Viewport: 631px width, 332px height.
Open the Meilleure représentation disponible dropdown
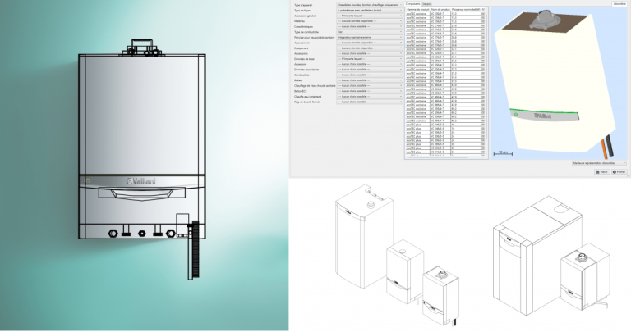coord(599,163)
